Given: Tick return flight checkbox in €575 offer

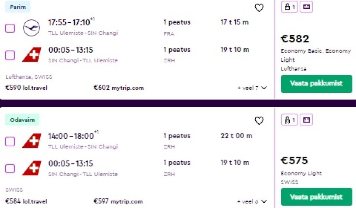Looking at the screenshot, I should click(x=10, y=169).
